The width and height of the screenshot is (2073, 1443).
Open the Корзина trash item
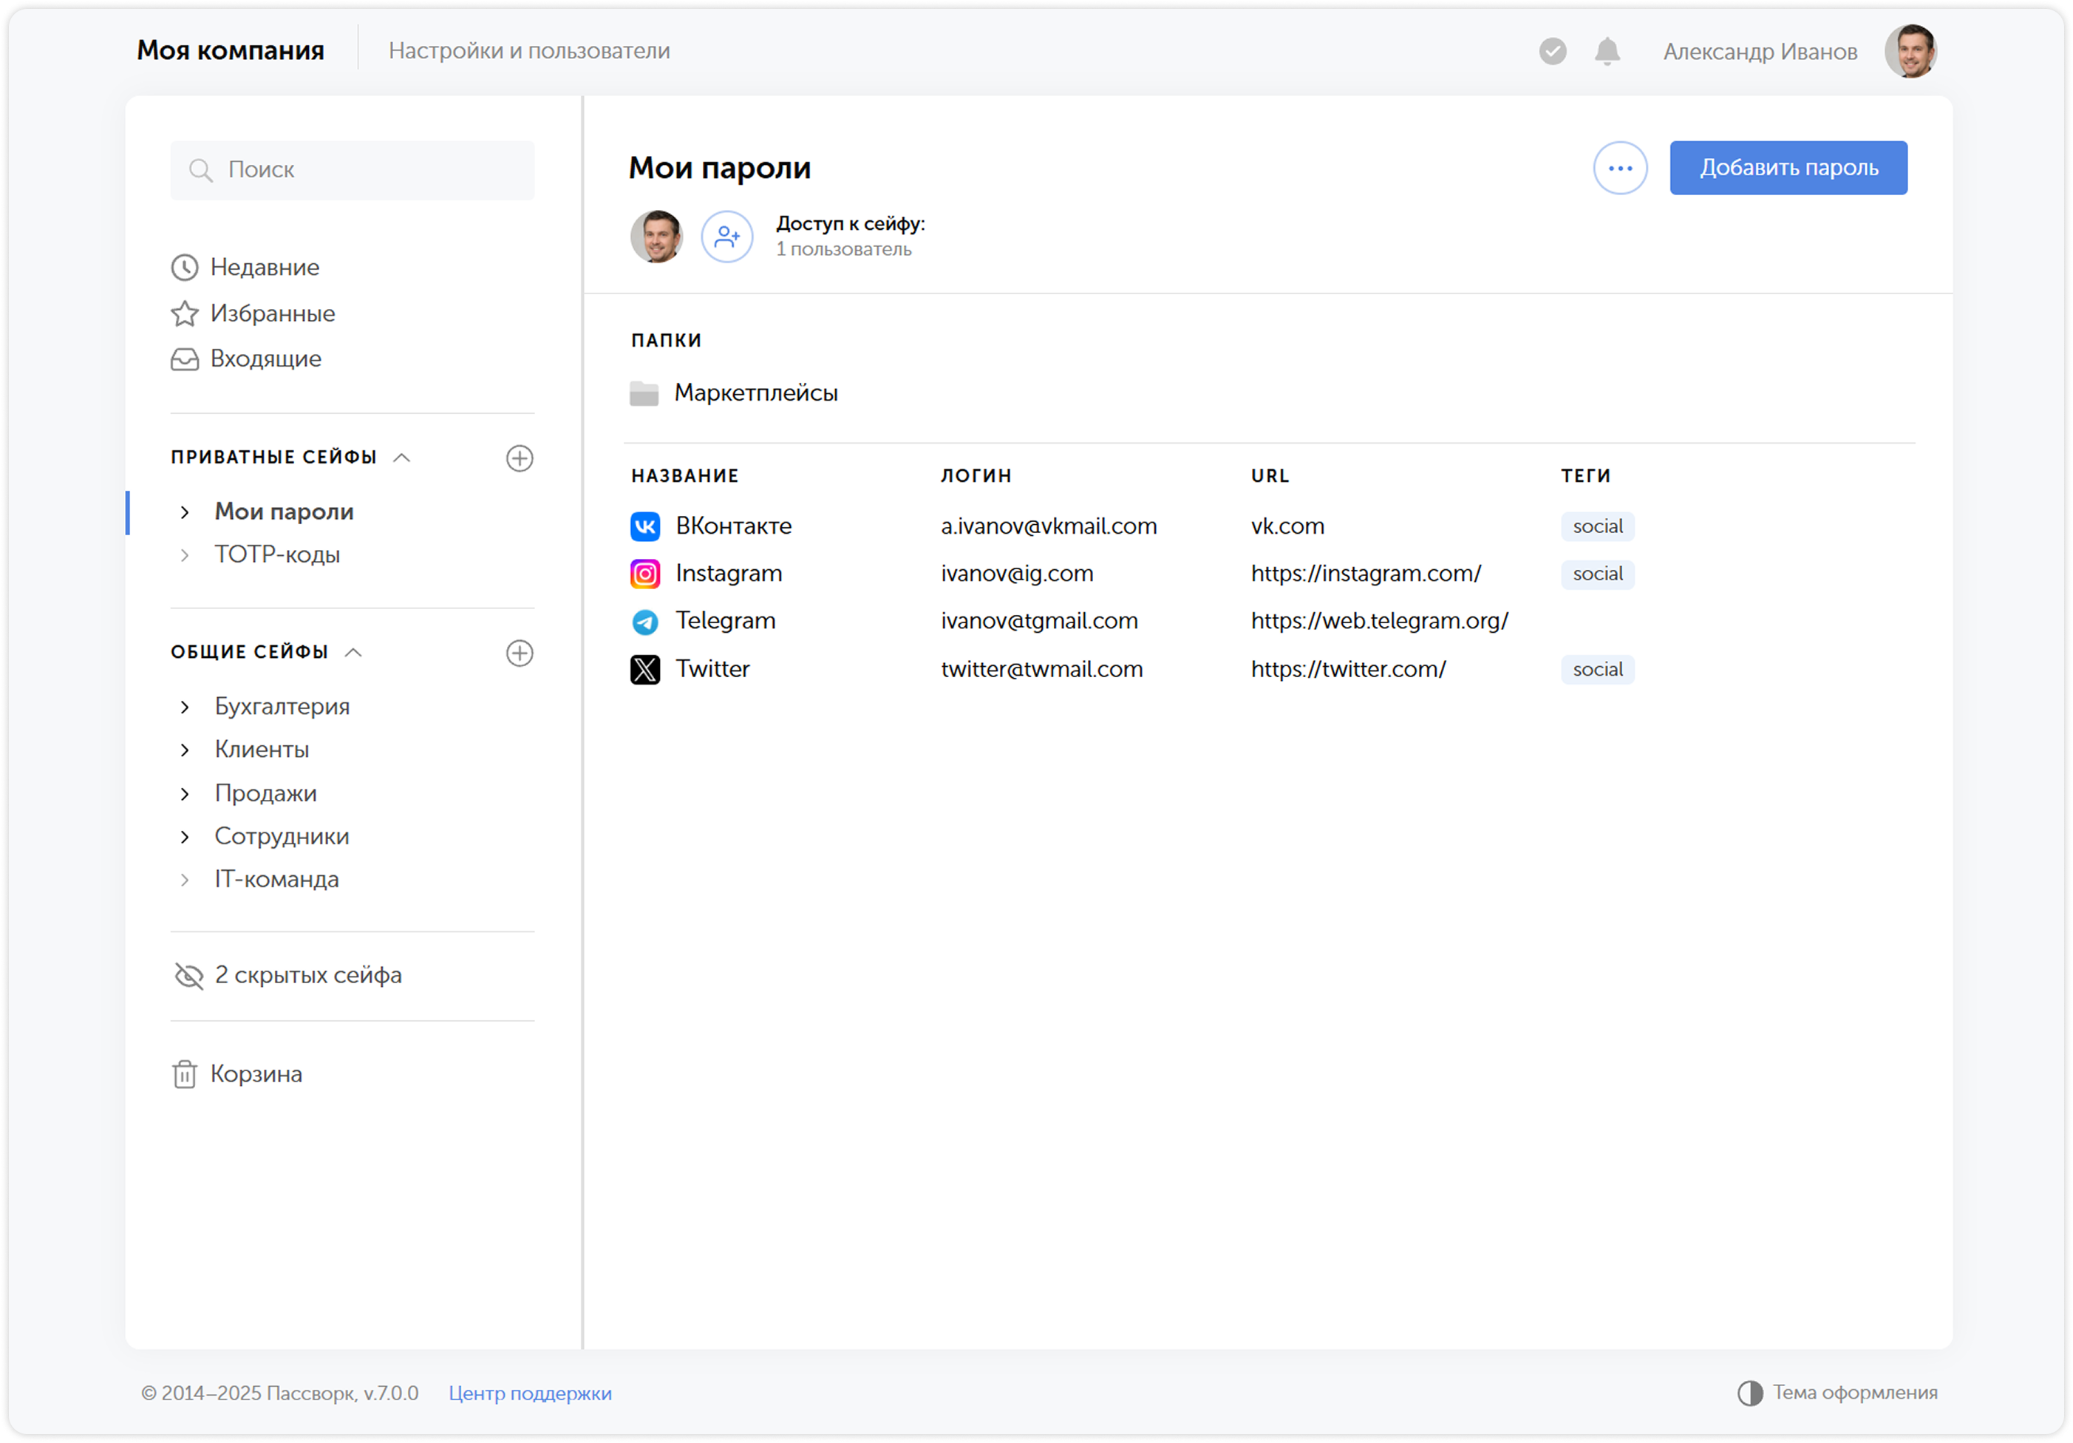[x=237, y=1075]
